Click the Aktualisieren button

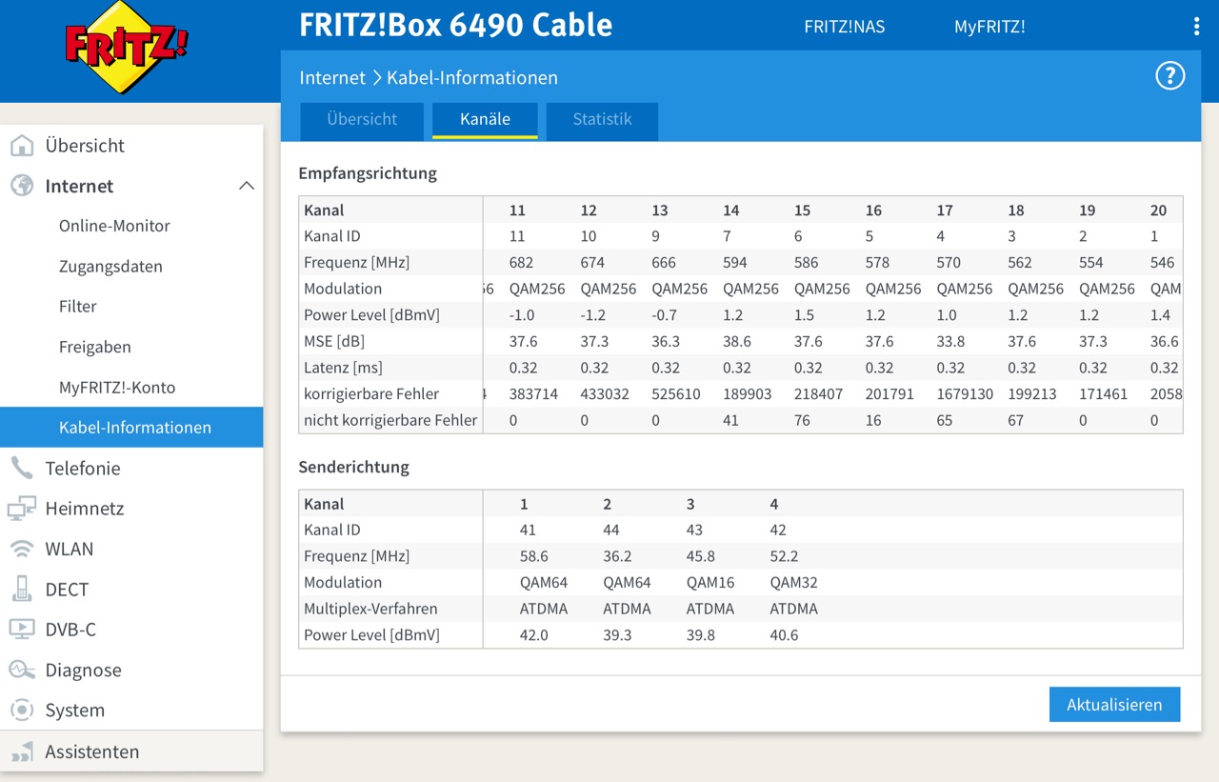point(1114,705)
